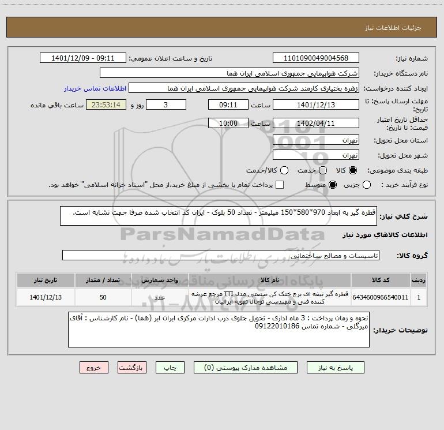Toggle the treasury bonds payment checkbox
The width and height of the screenshot is (444, 430).
coord(280,185)
